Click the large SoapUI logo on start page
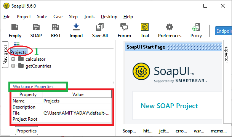This screenshot has width=232, height=137. click(141, 71)
